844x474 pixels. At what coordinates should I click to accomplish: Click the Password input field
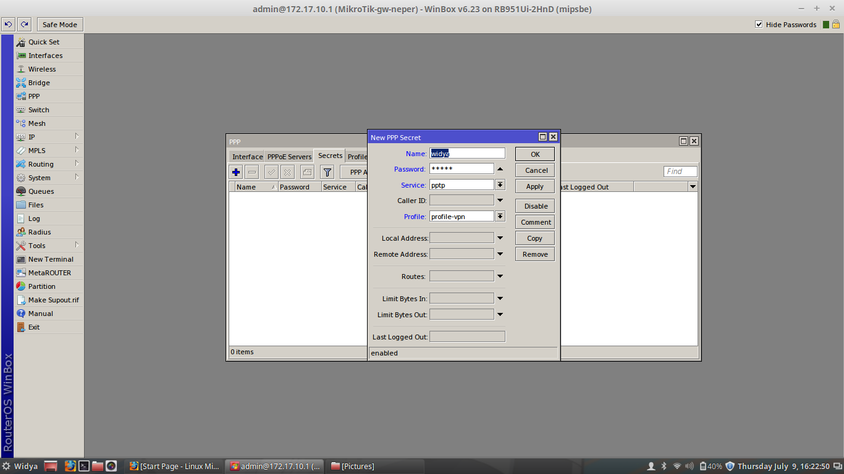tap(462, 169)
